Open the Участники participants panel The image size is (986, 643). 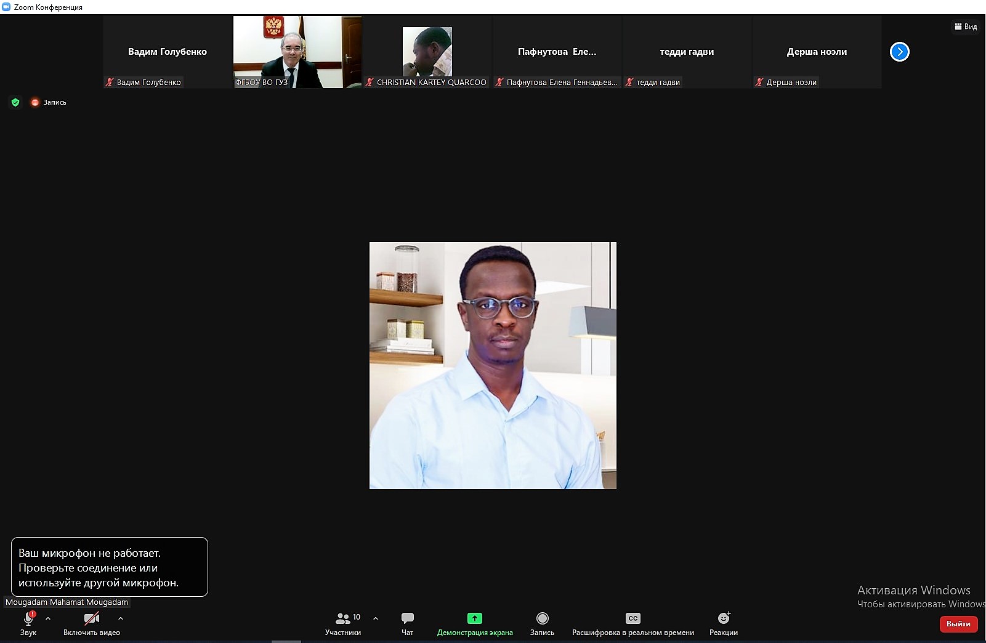click(x=343, y=623)
